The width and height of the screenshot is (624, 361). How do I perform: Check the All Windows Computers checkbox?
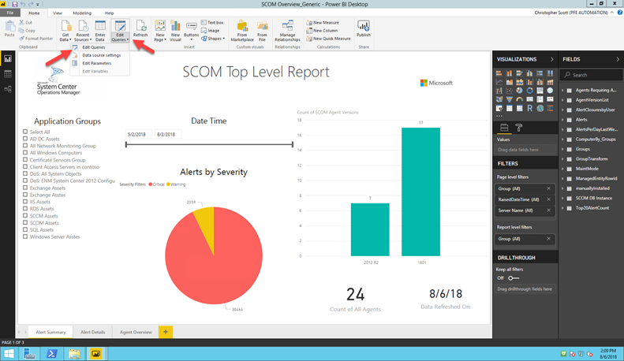pyautogui.click(x=25, y=153)
